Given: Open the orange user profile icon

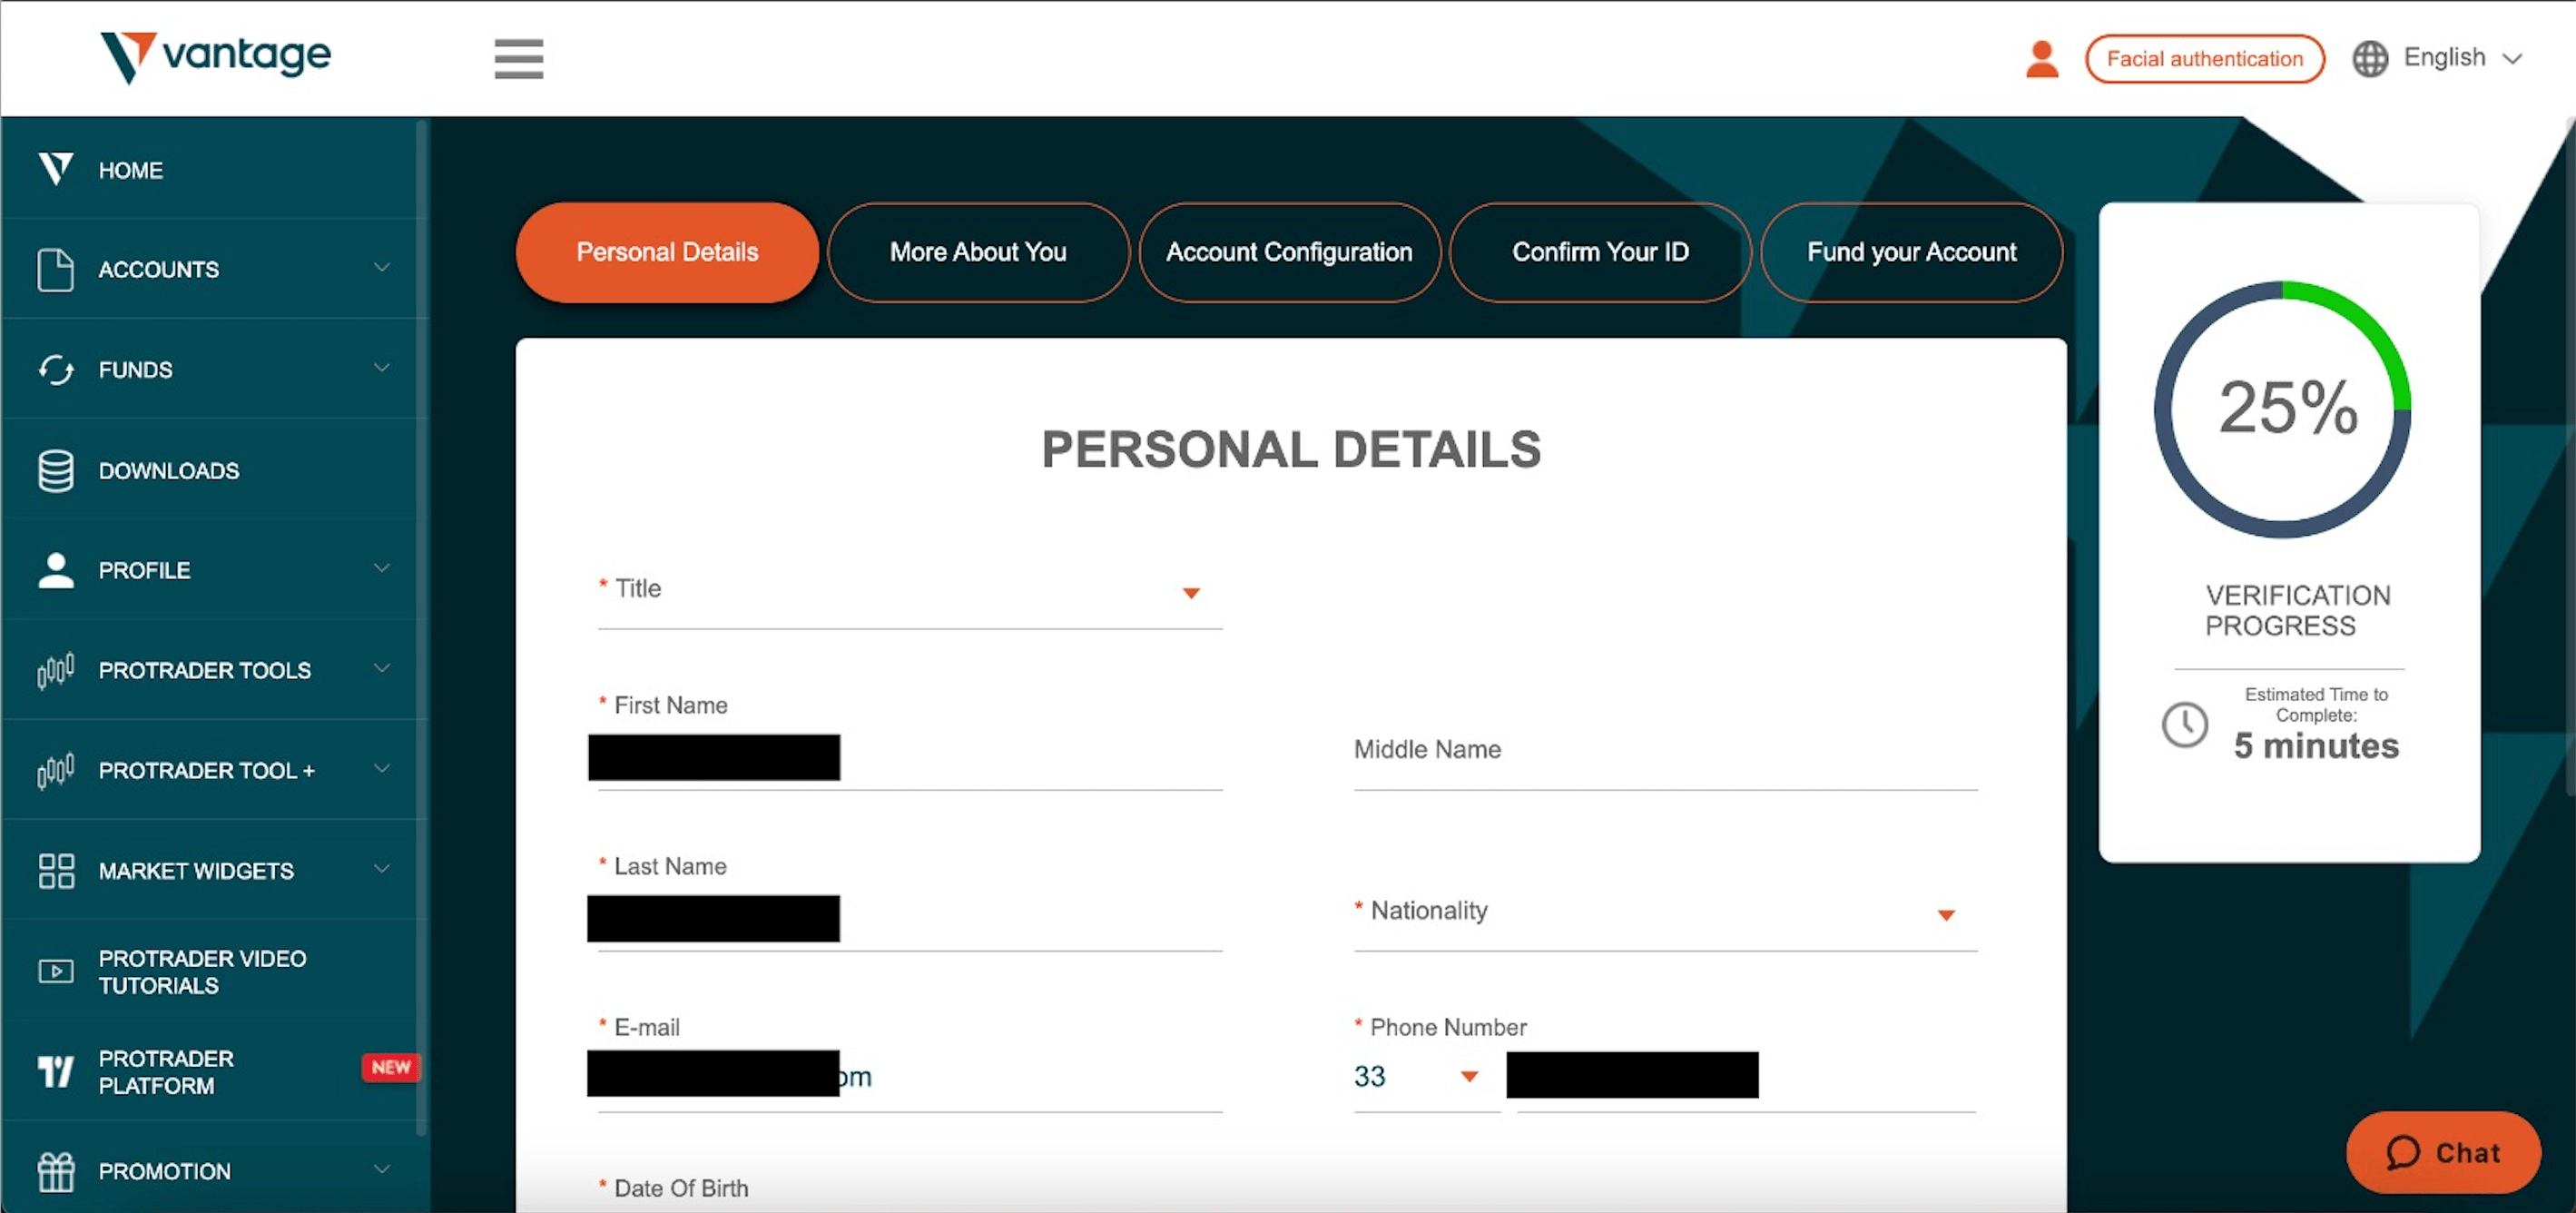Looking at the screenshot, I should click(2041, 59).
